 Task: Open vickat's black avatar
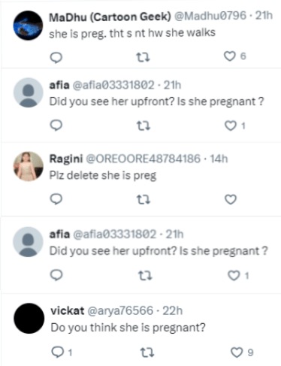pyautogui.click(x=29, y=318)
